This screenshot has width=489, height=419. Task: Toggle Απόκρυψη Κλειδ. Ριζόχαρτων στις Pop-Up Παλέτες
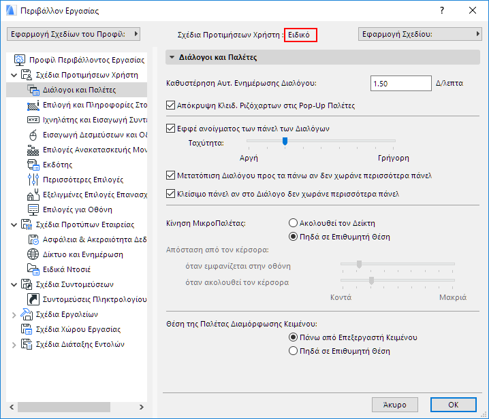coord(170,105)
